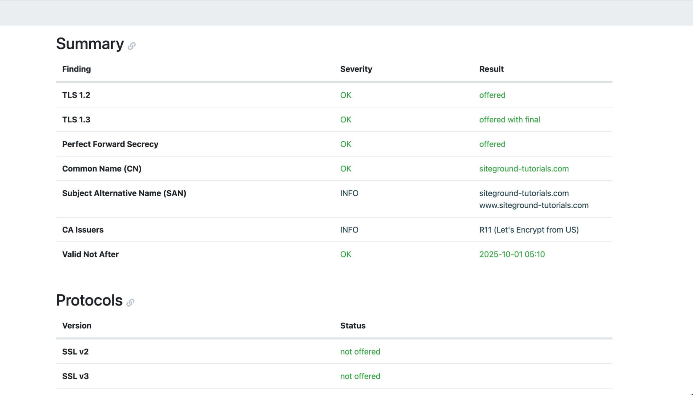Click OK severity for Perfect Forward Secrecy
This screenshot has width=693, height=395.
(x=346, y=144)
